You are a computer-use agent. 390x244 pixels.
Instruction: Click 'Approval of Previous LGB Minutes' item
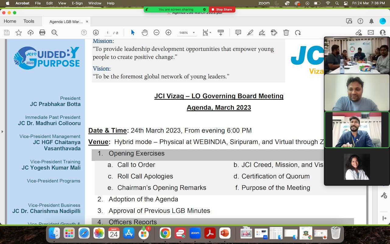pyautogui.click(x=159, y=211)
